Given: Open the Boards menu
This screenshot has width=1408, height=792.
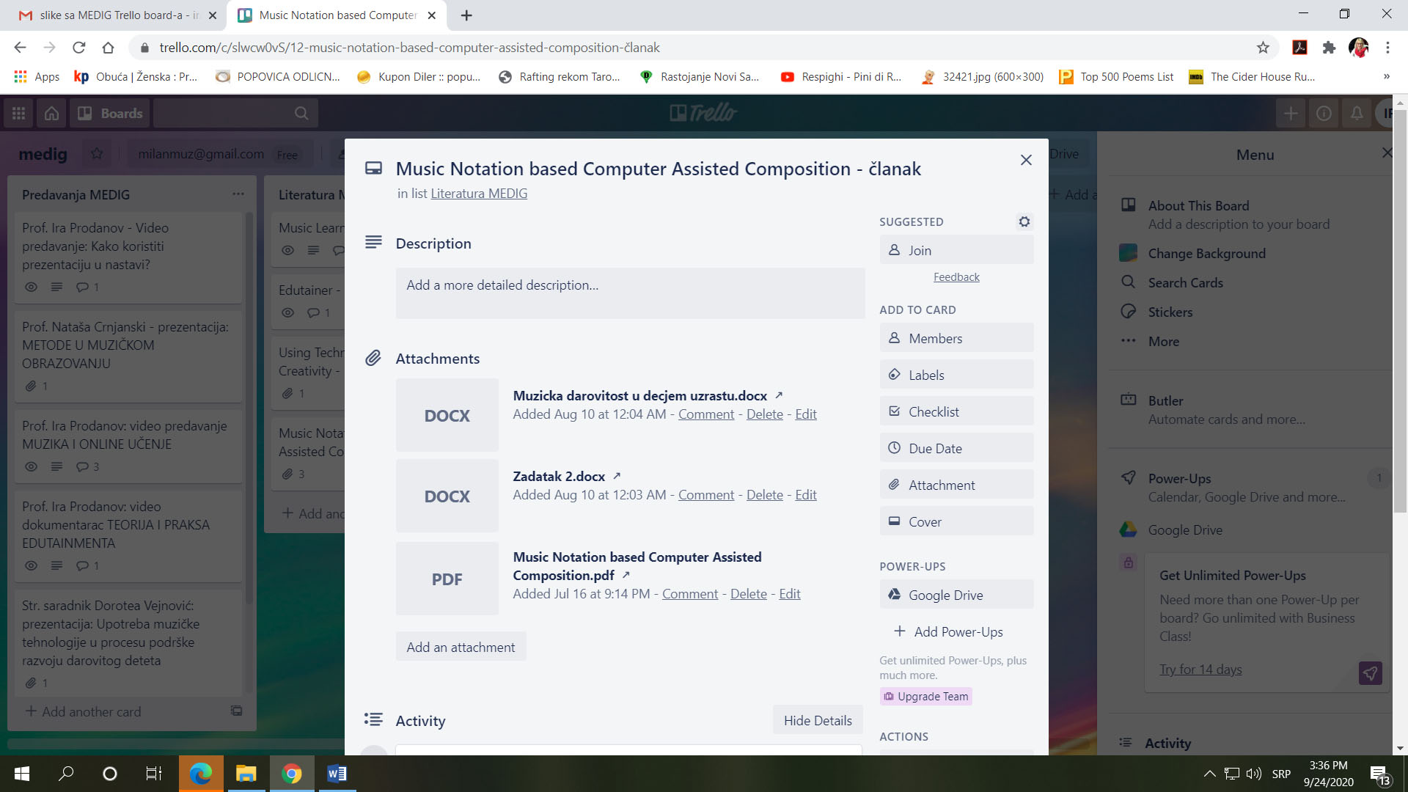Looking at the screenshot, I should pos(110,113).
